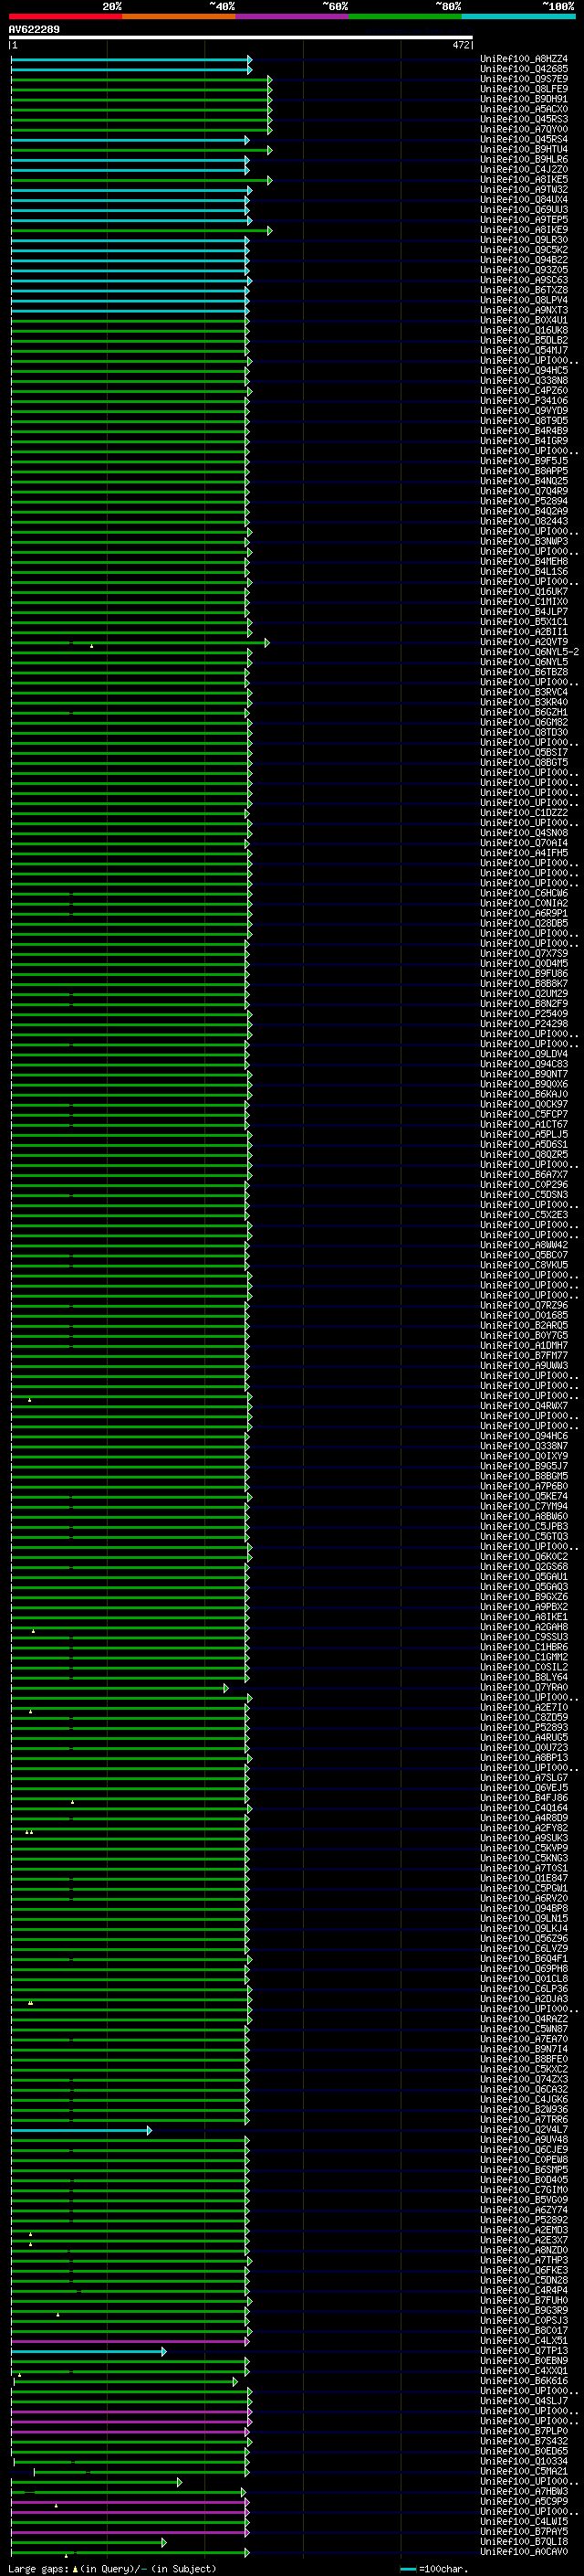Select alignment label UniRef100_B9DH91
This screenshot has width=584, height=2576.
tap(524, 99)
